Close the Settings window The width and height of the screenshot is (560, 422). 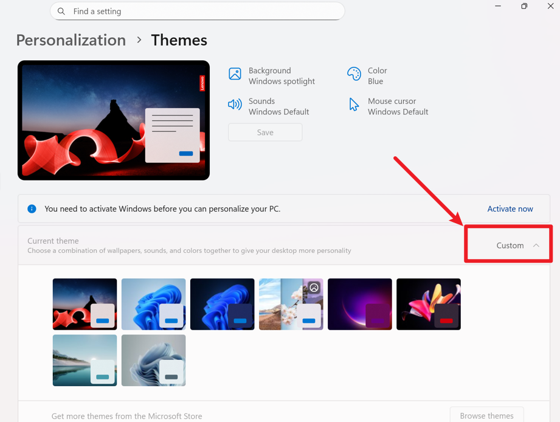click(x=550, y=6)
